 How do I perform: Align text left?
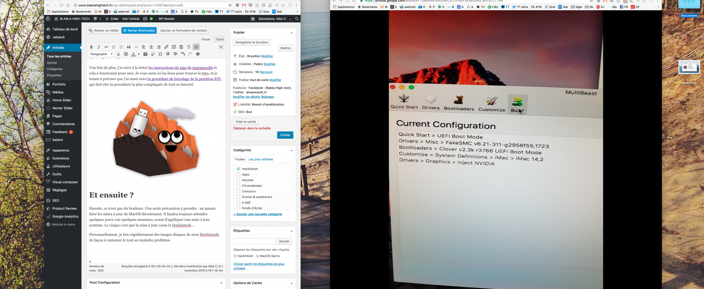coord(144,47)
